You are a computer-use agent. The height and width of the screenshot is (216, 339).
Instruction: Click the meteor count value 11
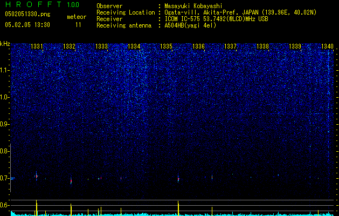point(78,25)
